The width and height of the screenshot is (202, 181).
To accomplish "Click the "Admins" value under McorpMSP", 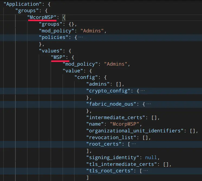I will tap(92, 31).
